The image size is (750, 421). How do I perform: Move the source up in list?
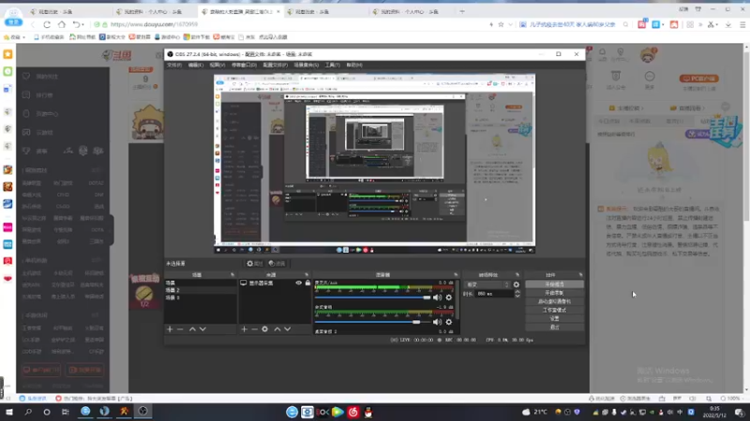[277, 329]
